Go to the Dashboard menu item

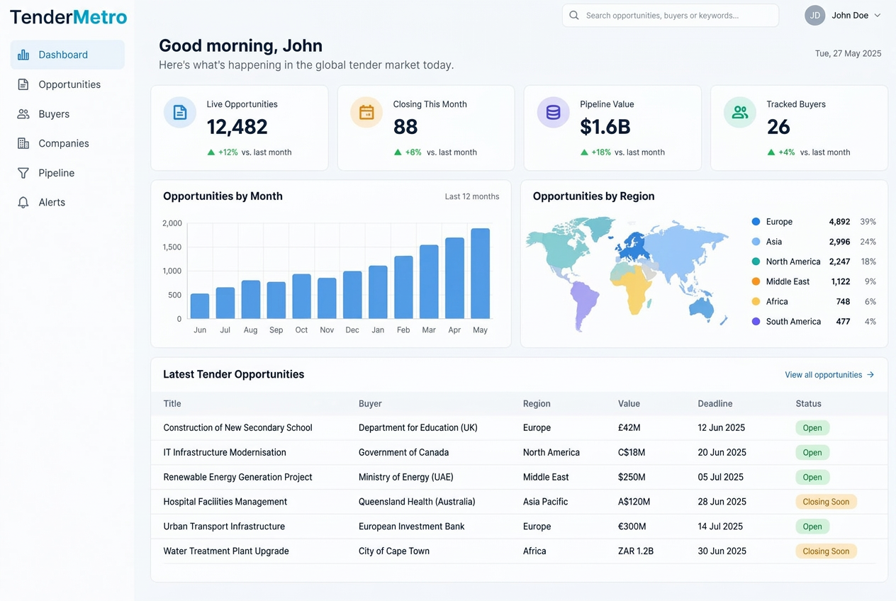click(x=67, y=55)
